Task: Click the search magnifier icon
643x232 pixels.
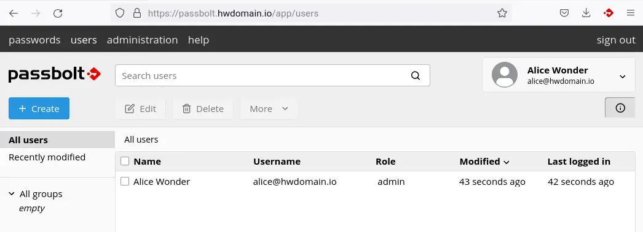Action: pyautogui.click(x=416, y=75)
